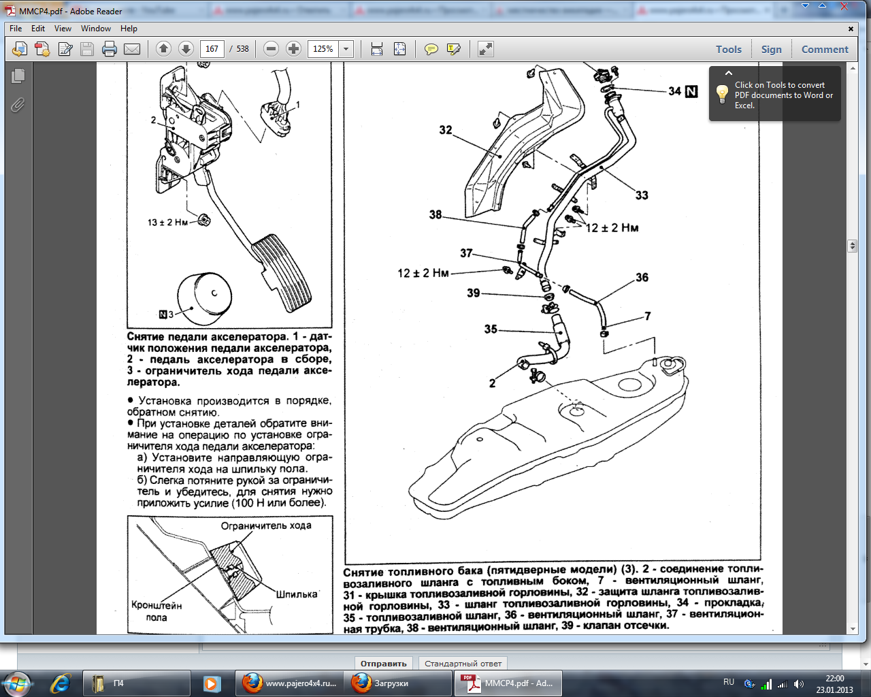The width and height of the screenshot is (871, 697).
Task: Open the zoom level dropdown
Action: coord(346,49)
